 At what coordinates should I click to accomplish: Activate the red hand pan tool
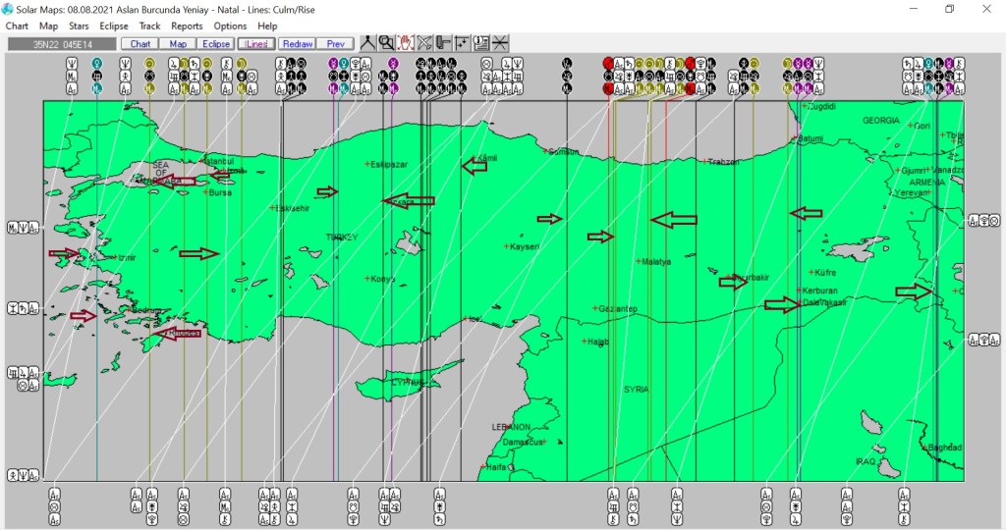tap(405, 43)
